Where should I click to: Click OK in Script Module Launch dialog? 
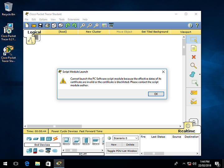(x=156, y=94)
